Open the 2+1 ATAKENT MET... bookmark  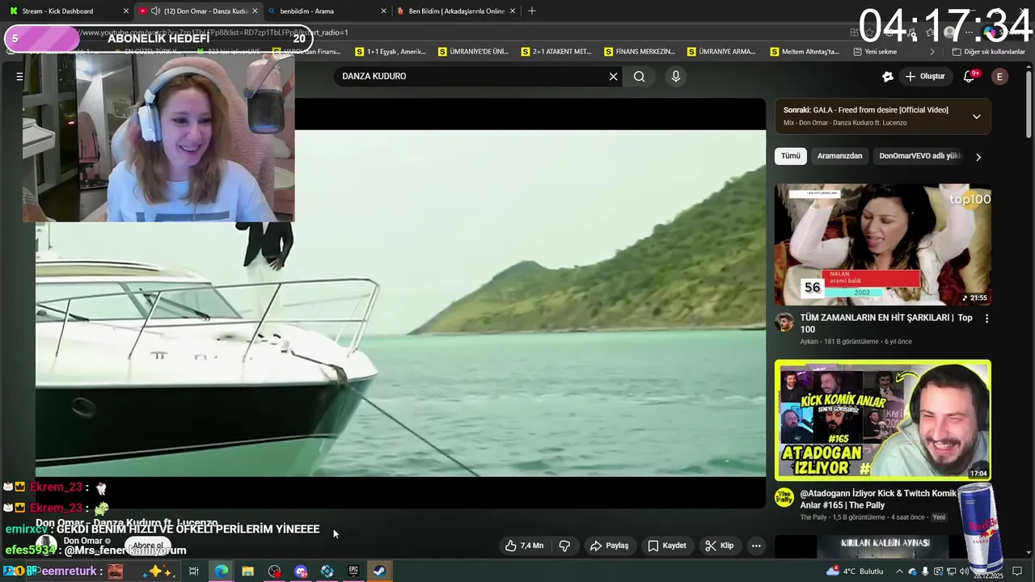[556, 52]
